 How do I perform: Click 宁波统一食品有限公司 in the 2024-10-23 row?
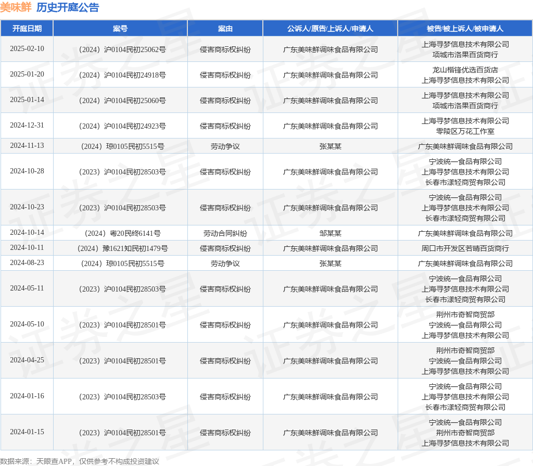[465, 198]
